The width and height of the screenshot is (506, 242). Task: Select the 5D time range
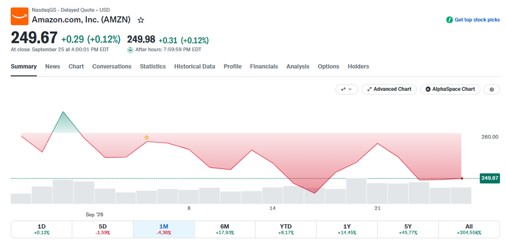click(x=102, y=229)
